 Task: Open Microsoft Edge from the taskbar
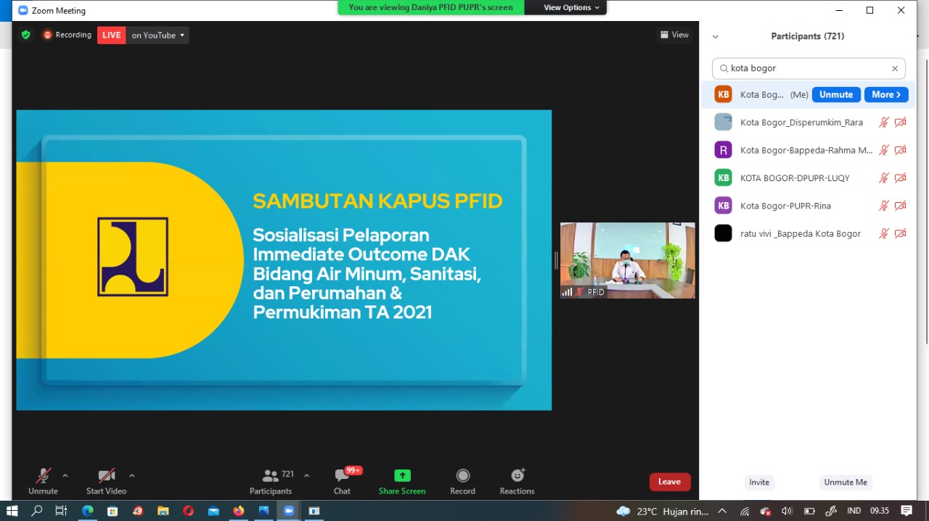tap(88, 511)
